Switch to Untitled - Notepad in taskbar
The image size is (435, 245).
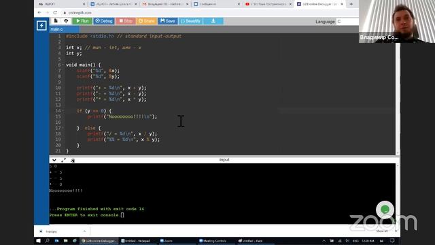click(x=137, y=241)
